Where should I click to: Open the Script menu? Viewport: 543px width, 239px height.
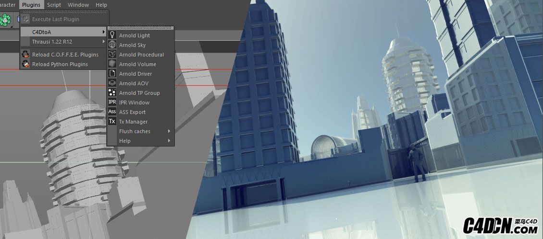[54, 5]
